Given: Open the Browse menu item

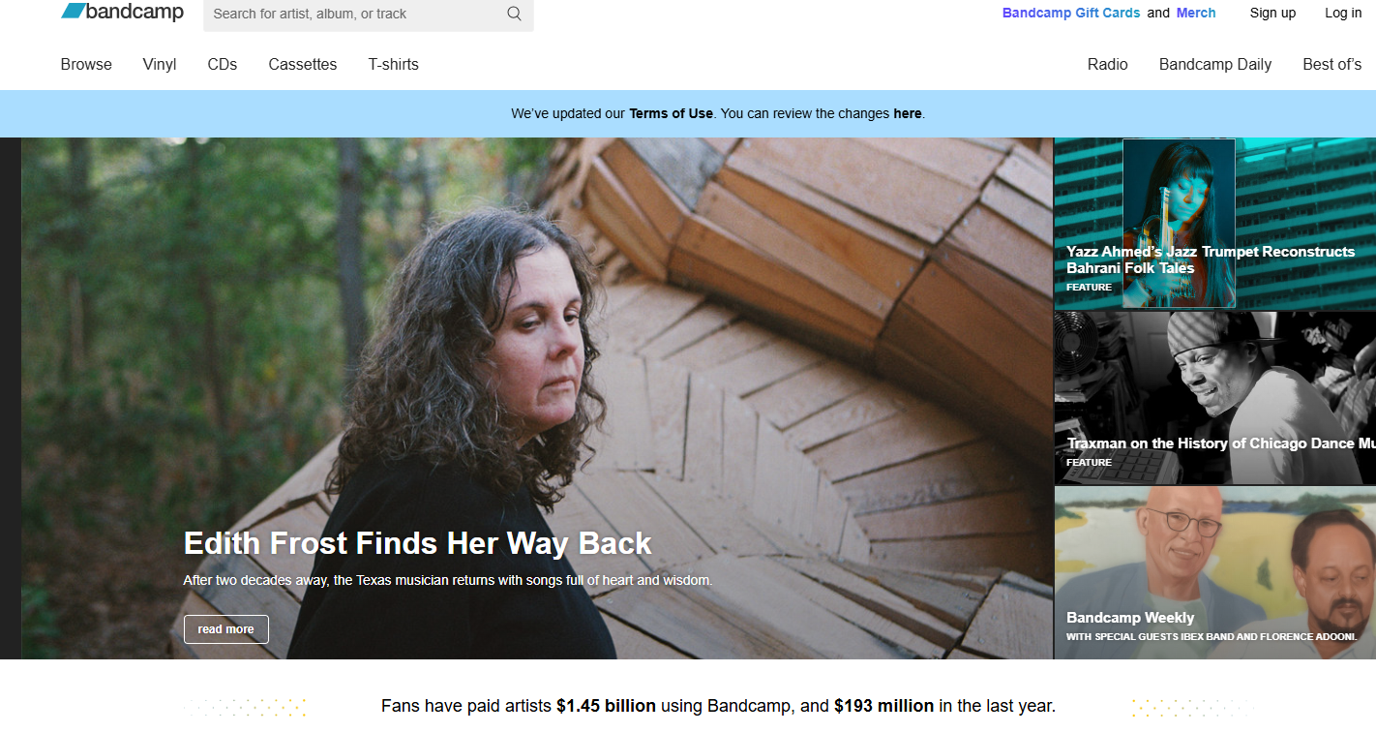Looking at the screenshot, I should 86,64.
